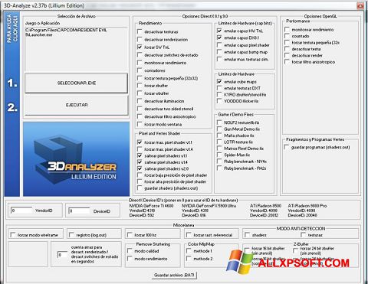Tick OpenGL forzar filtro anisotropico

[x=287, y=62]
